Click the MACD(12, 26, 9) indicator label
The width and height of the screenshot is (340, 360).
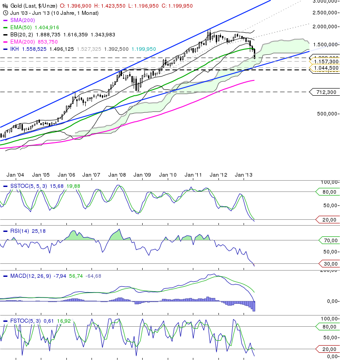(x=31, y=276)
